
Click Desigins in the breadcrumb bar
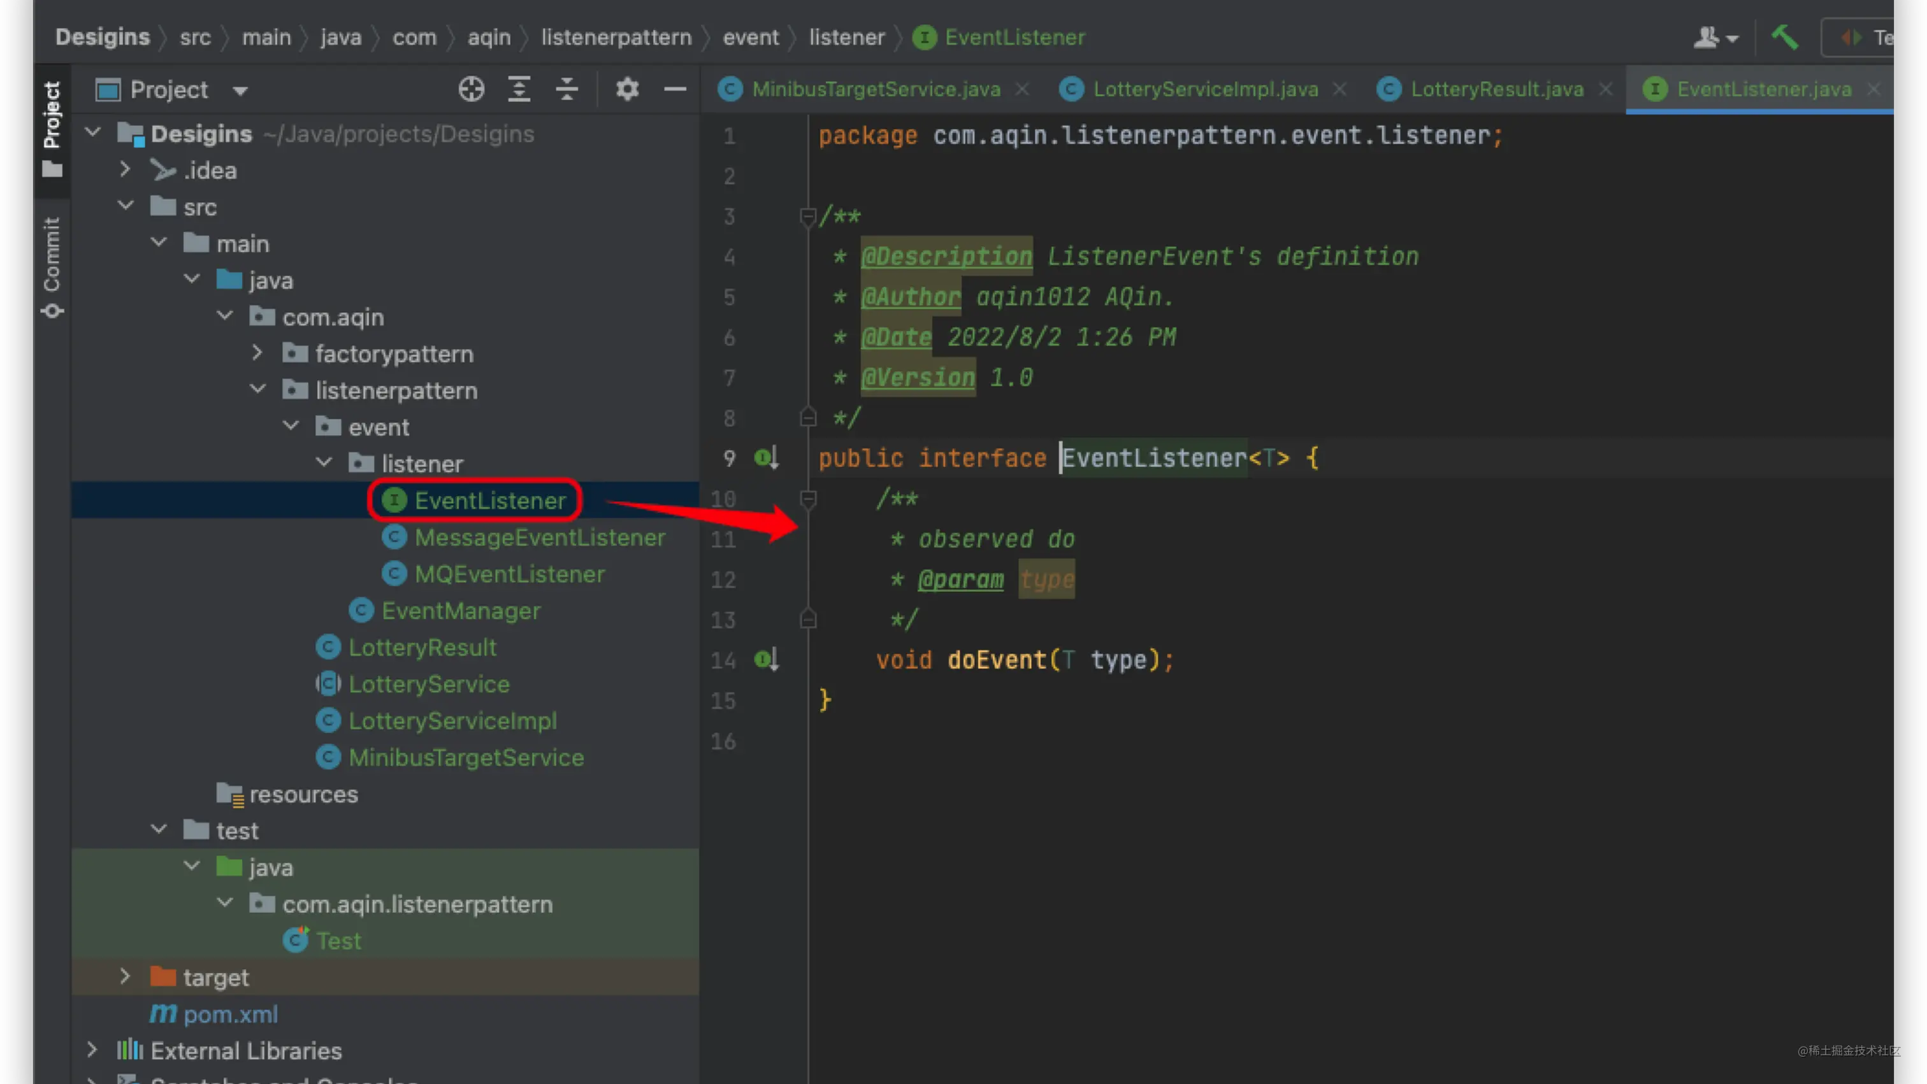103,37
